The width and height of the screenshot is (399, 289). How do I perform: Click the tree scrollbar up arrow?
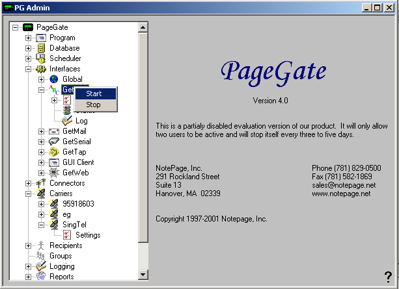pos(143,27)
